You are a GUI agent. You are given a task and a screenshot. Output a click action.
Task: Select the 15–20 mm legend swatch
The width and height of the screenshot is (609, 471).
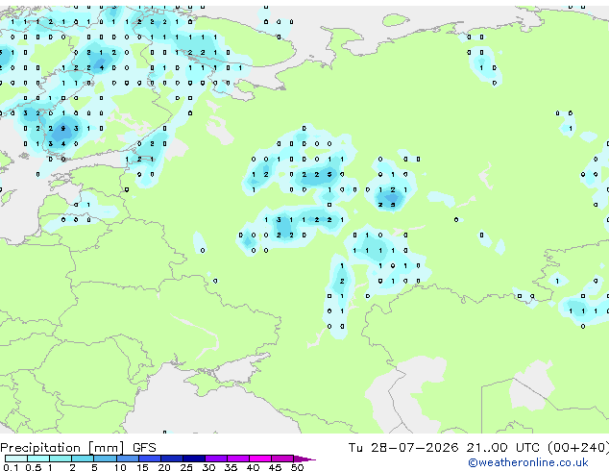pyautogui.click(x=150, y=459)
